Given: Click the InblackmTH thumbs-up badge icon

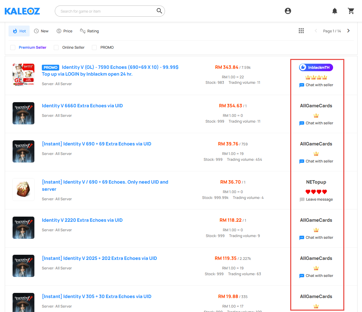Looking at the screenshot, I should (x=303, y=67).
